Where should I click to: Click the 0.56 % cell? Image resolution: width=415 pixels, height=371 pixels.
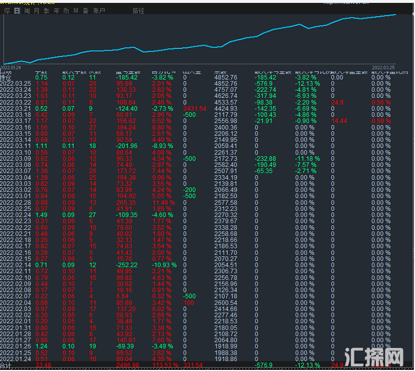point(381,103)
